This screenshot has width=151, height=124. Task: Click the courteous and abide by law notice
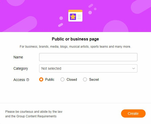[x=34, y=114]
